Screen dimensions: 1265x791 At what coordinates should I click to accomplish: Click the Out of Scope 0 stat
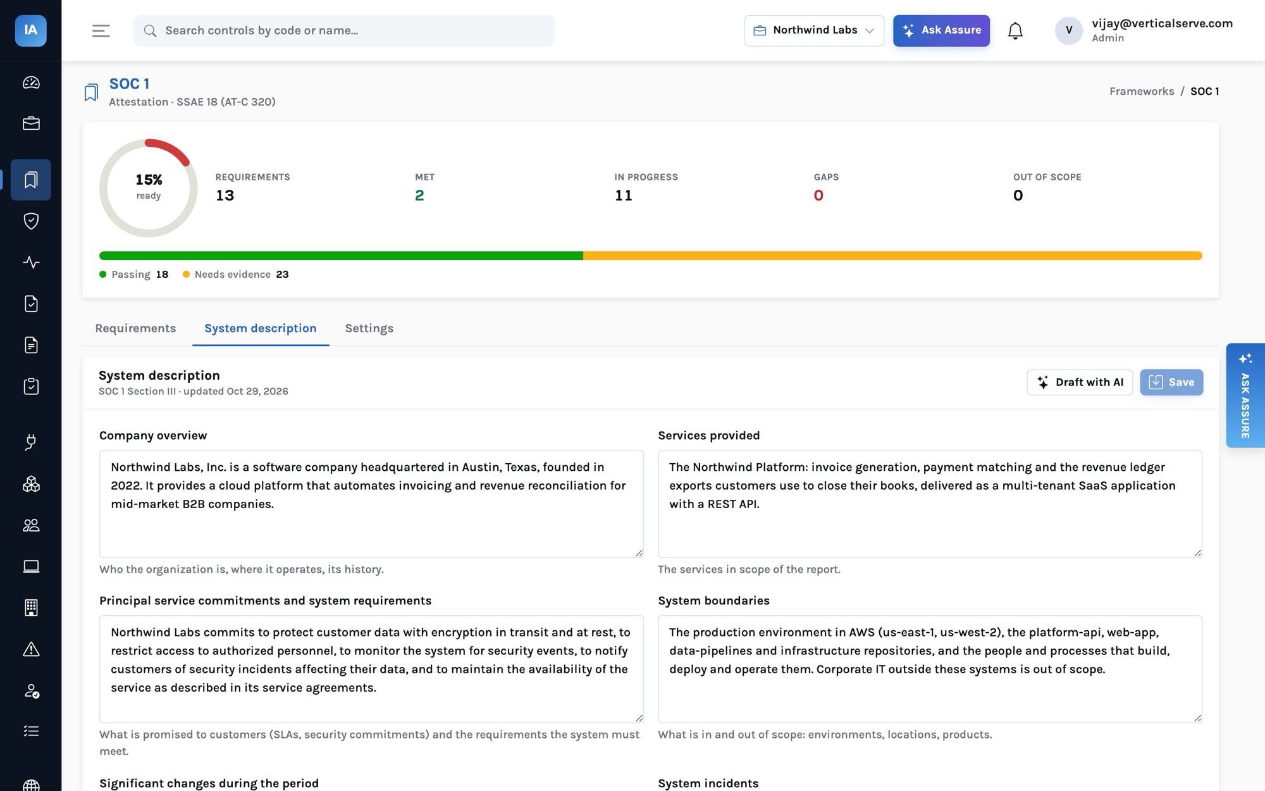(1047, 187)
